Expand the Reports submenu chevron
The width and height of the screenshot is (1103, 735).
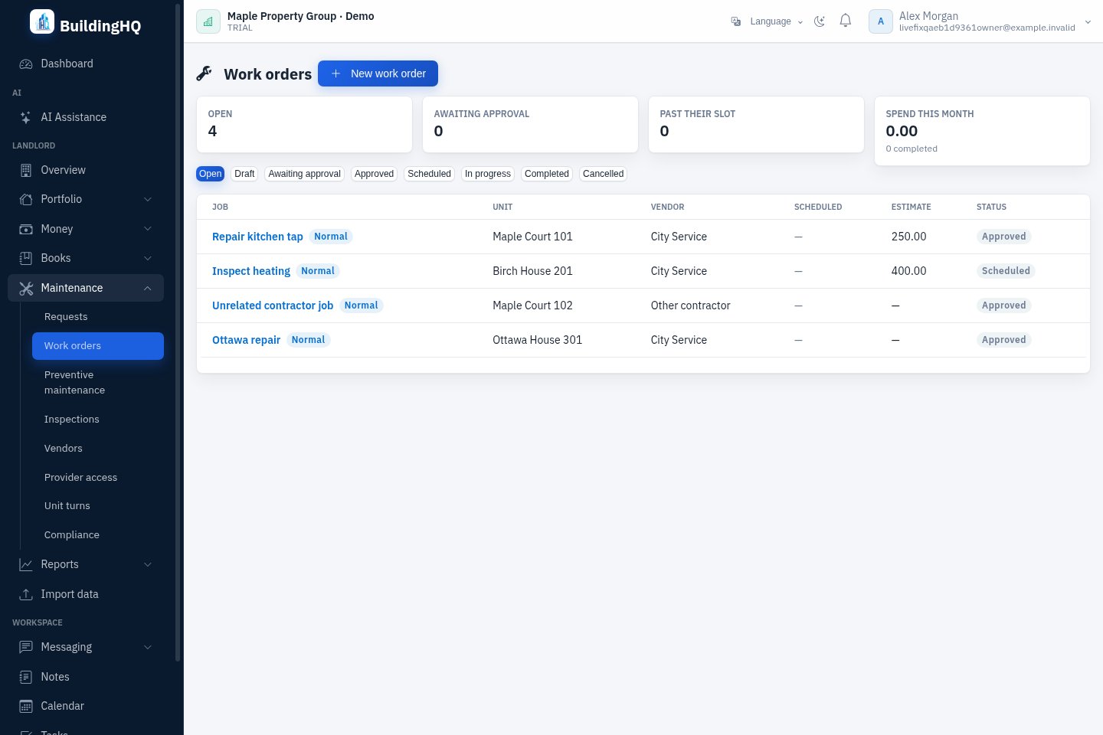click(148, 564)
